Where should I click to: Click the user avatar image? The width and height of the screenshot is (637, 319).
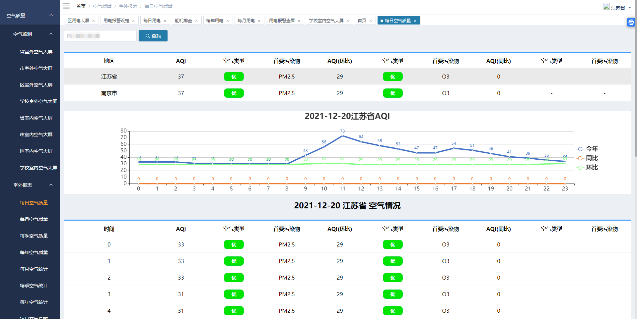(606, 7)
